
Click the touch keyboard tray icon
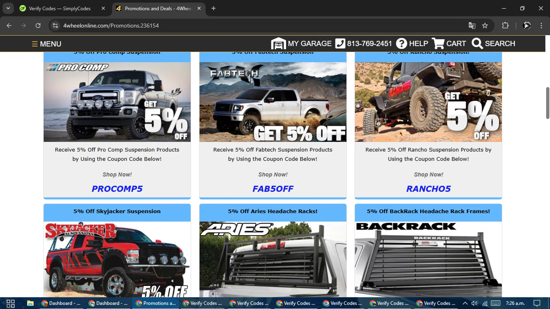coord(496,303)
